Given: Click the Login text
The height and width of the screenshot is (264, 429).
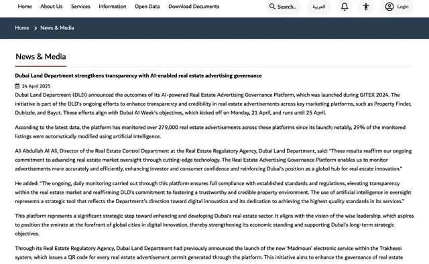Looking at the screenshot, I should pos(403,7).
